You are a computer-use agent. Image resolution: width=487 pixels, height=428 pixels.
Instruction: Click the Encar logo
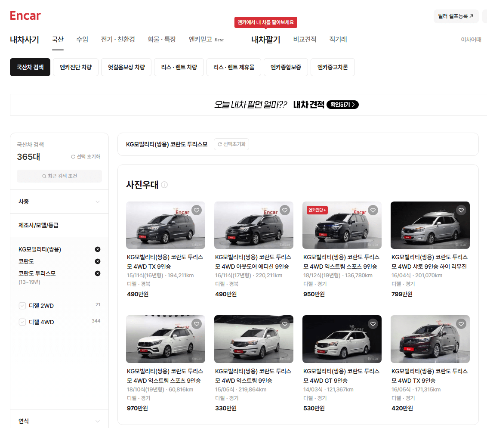point(25,16)
